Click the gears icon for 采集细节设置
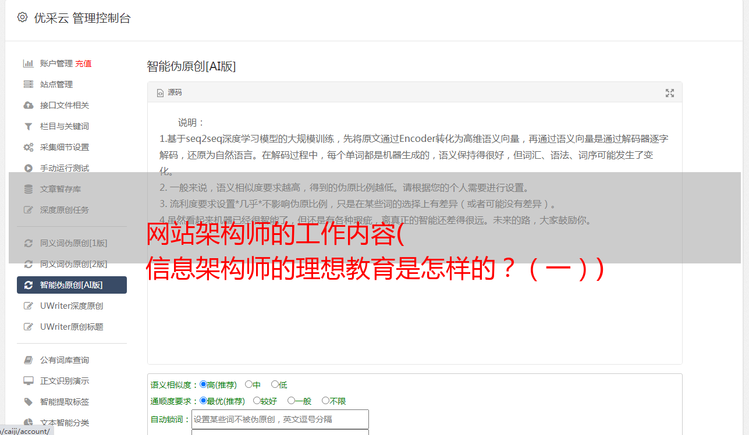 click(x=28, y=147)
